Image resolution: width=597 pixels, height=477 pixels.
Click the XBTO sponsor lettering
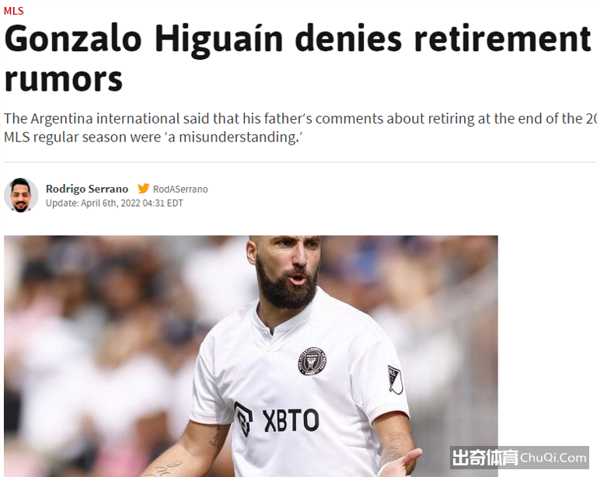click(291, 421)
